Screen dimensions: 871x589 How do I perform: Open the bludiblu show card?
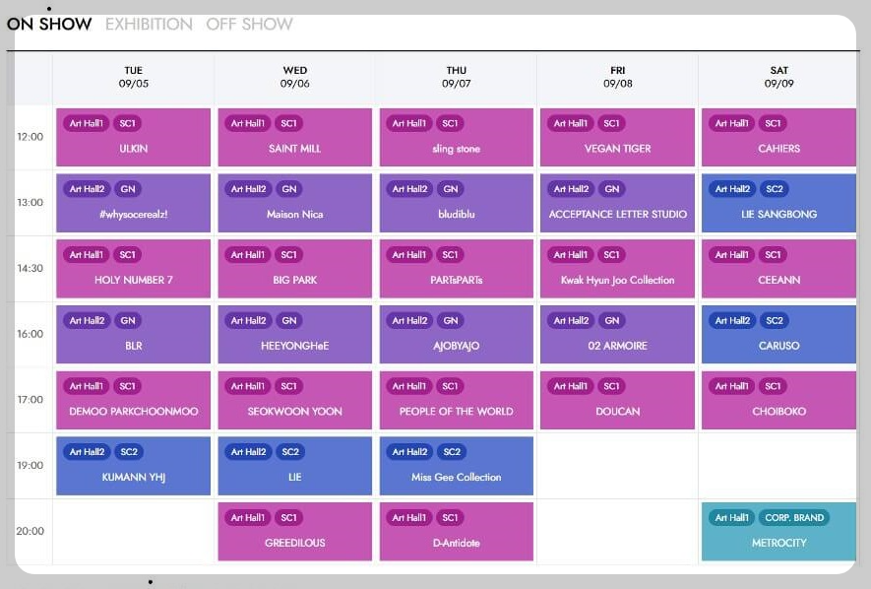456,203
